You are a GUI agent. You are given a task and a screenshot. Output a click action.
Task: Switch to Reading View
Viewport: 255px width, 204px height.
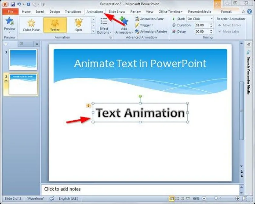click(x=182, y=199)
